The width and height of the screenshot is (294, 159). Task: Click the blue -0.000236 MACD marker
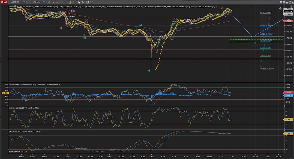coord(289,95)
